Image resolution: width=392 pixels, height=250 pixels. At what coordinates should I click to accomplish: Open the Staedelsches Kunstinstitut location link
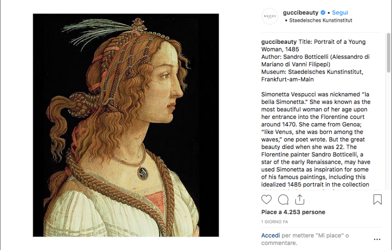(x=321, y=20)
